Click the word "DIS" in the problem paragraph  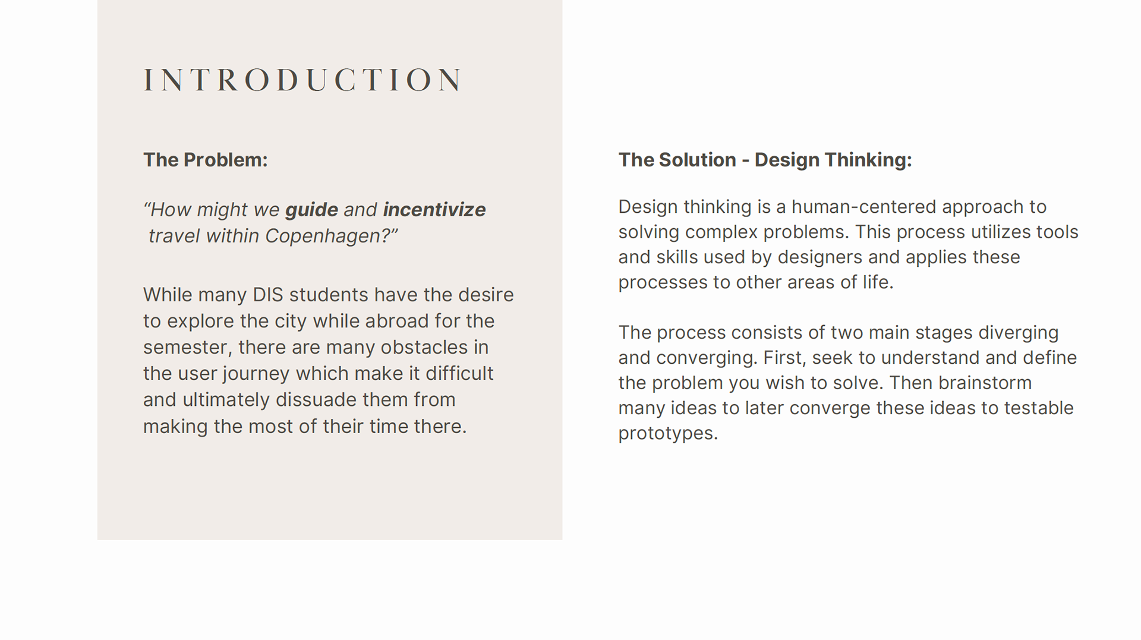point(268,295)
